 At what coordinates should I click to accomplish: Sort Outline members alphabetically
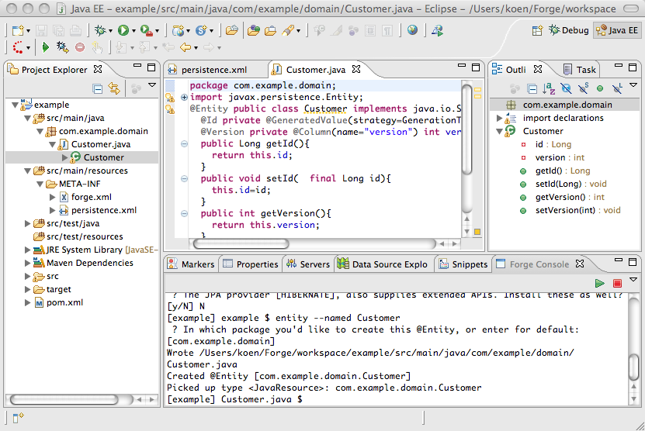pyautogui.click(x=549, y=88)
